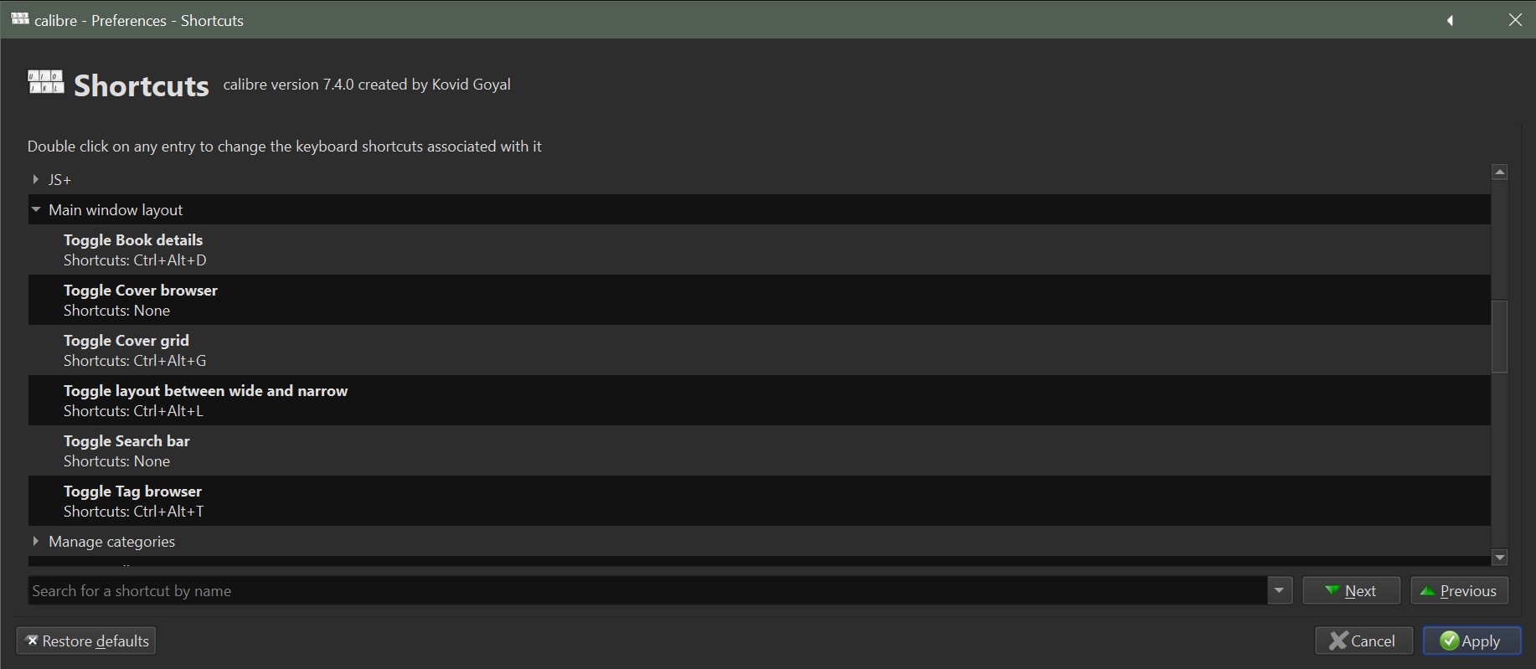Click the calibre icon in title bar
The image size is (1536, 669).
(20, 18)
